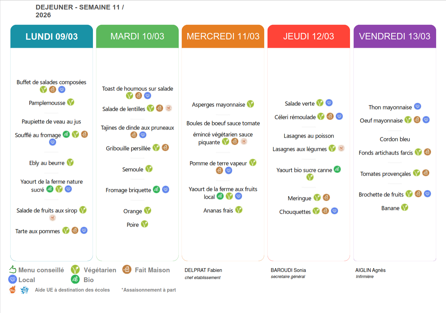The image size is (446, 313).
Task: Click the Menu conseillé thumbs-up legend icon
Action: [x=13, y=270]
